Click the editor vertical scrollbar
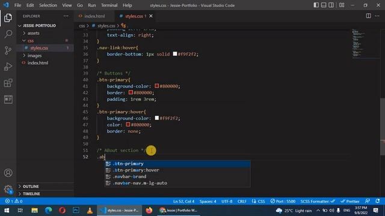Image resolution: width=385 pixels, height=216 pixels. tap(383, 127)
